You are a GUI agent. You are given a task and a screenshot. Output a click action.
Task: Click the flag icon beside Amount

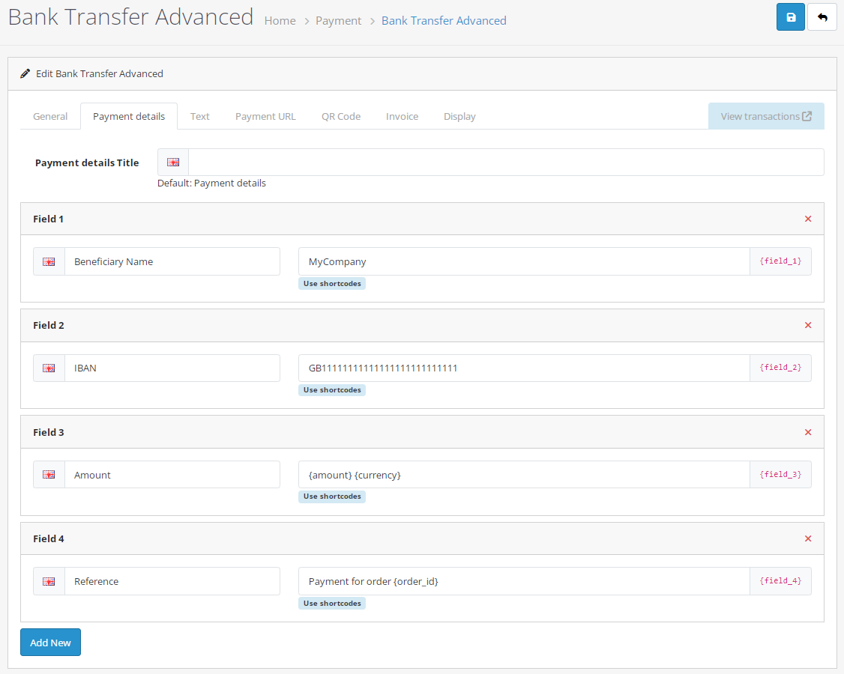pyautogui.click(x=49, y=475)
